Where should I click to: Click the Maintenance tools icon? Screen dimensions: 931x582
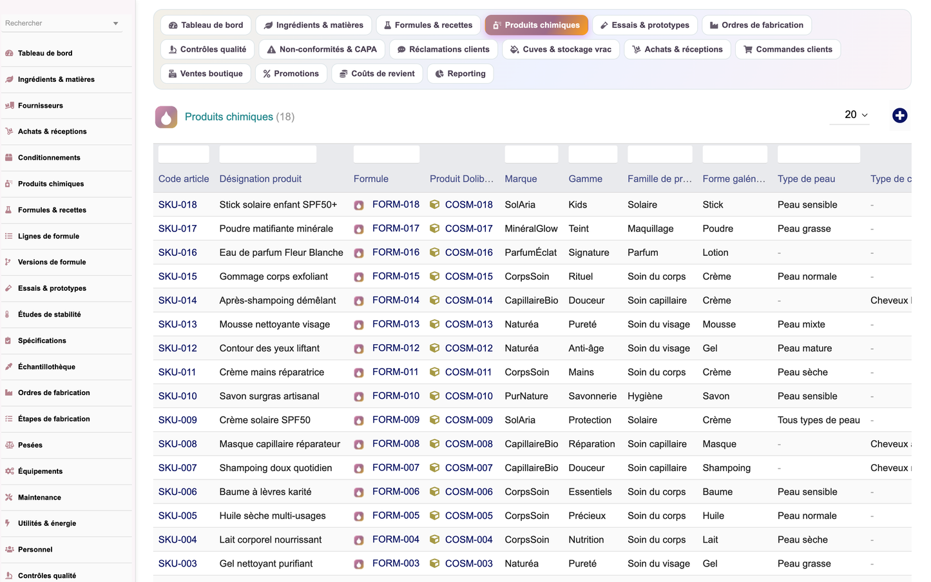pos(9,498)
